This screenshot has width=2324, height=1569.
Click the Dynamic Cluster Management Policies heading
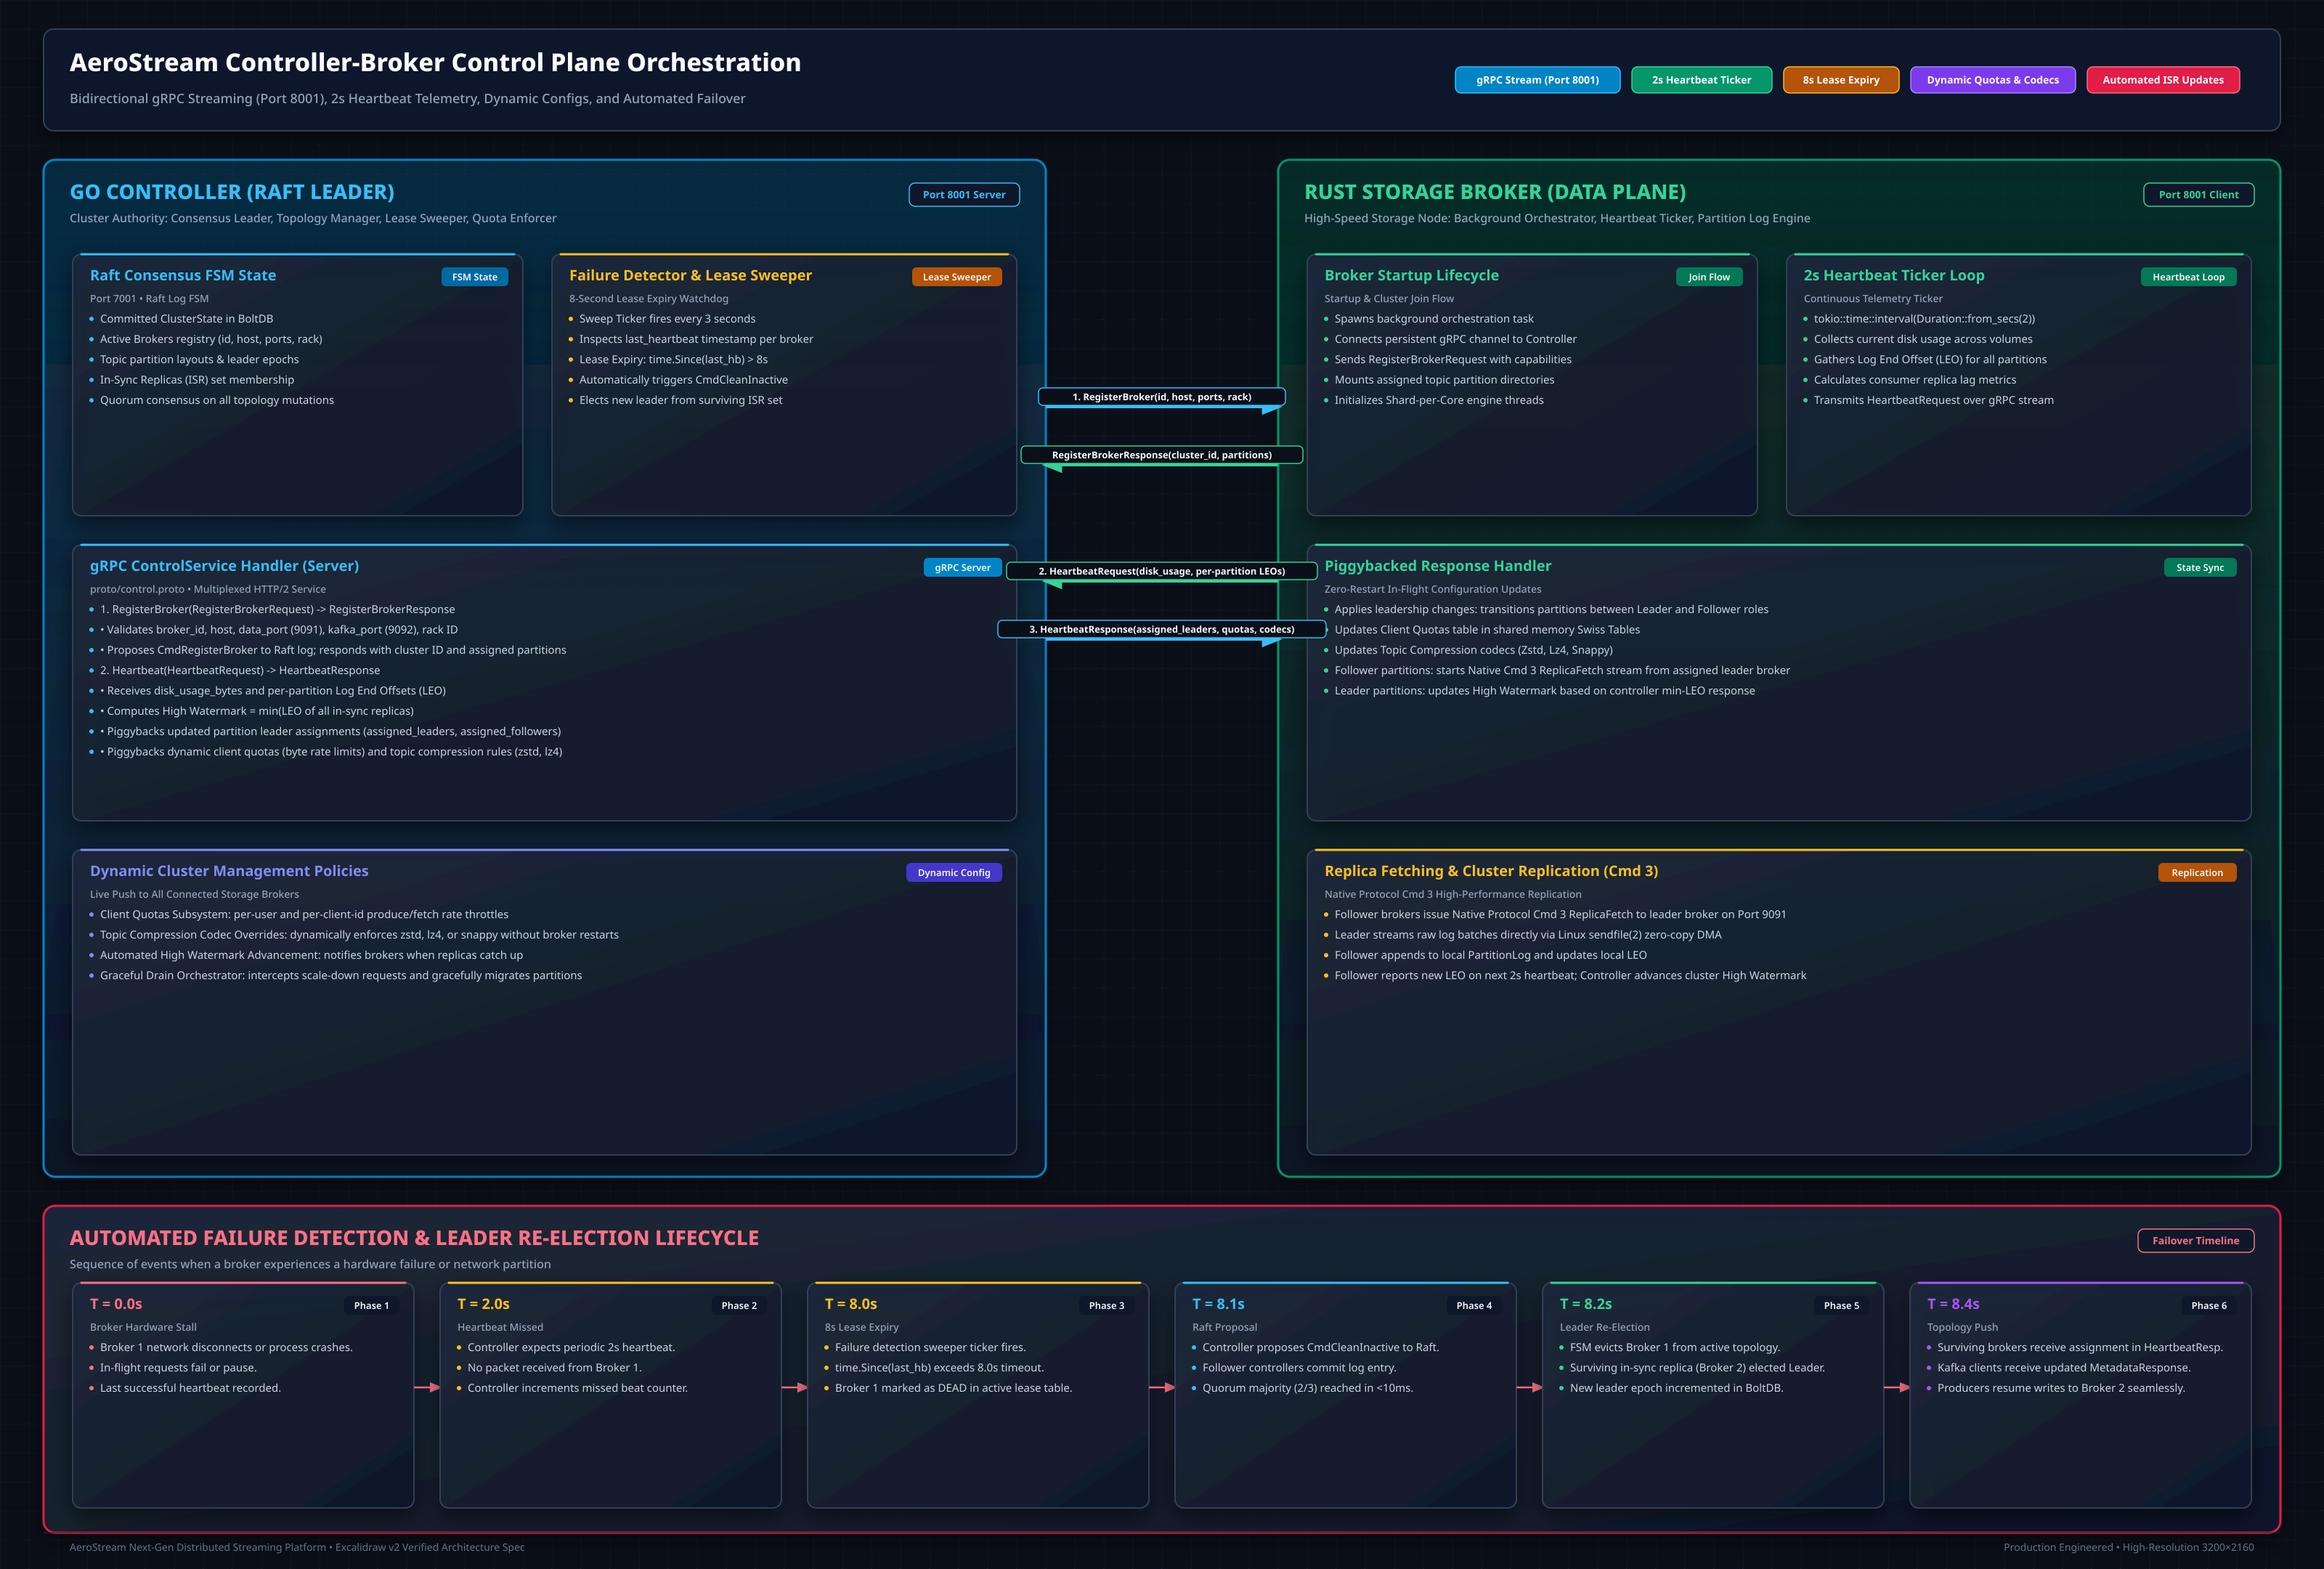pyautogui.click(x=229, y=871)
